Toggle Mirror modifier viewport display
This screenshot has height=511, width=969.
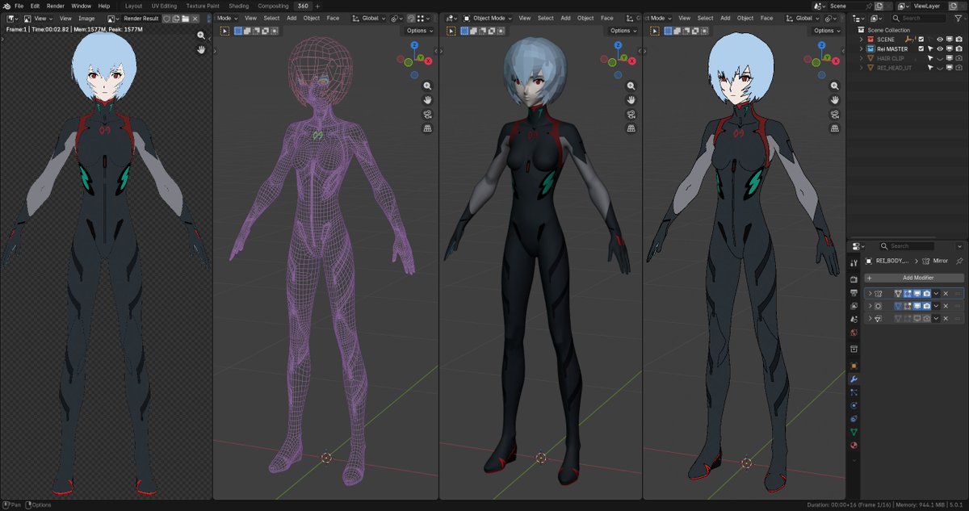pos(917,294)
